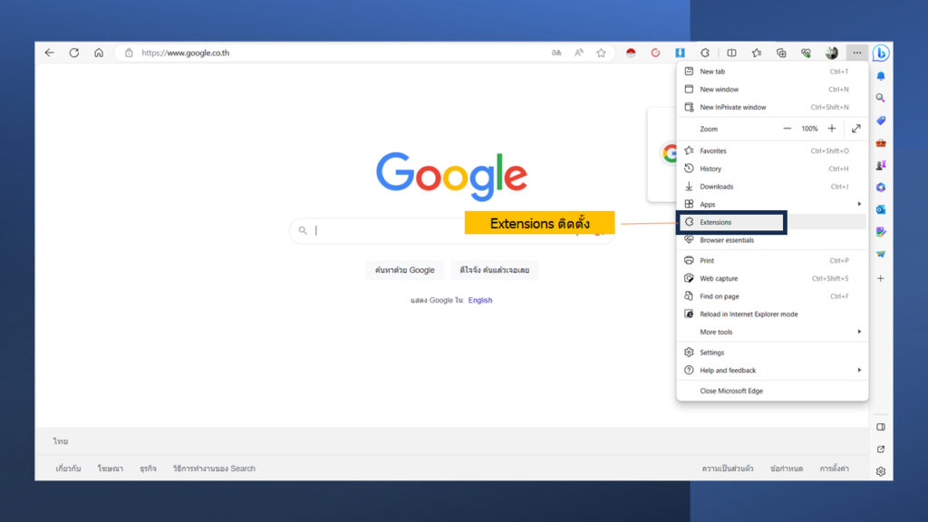The width and height of the screenshot is (928, 522).
Task: Open Collections icon in toolbar
Action: tap(781, 53)
